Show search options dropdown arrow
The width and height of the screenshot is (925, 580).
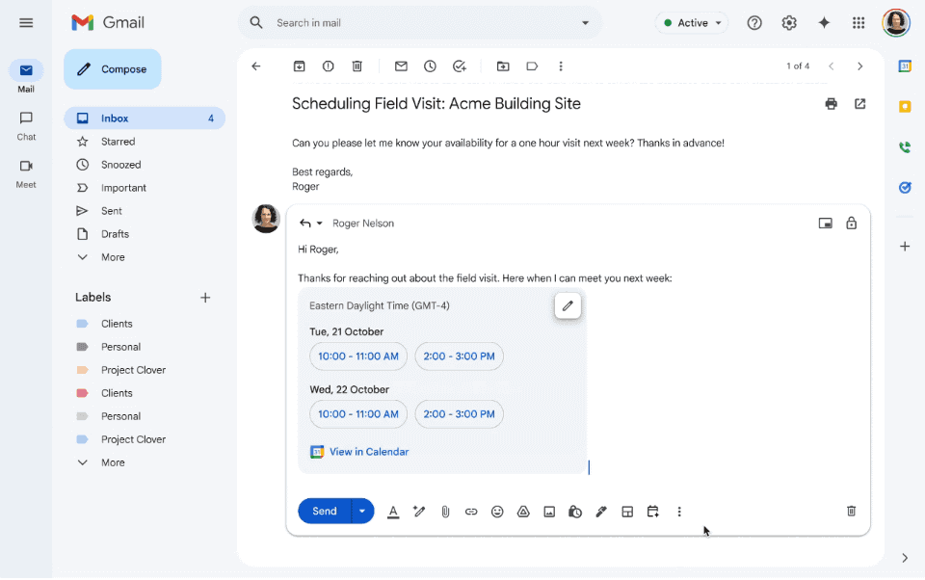[x=585, y=23]
